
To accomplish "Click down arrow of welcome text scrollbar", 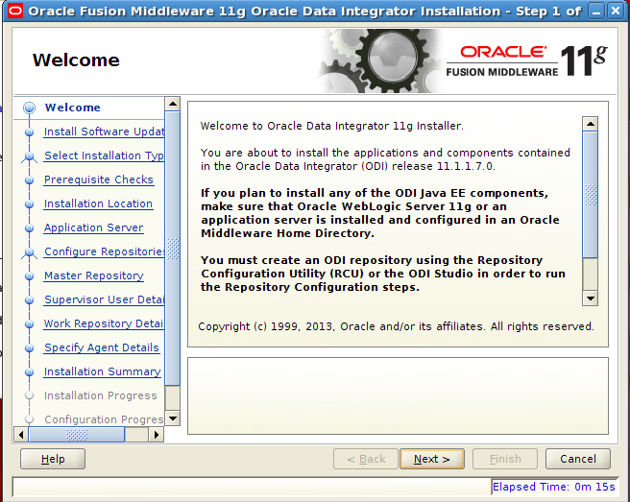I will click(591, 299).
